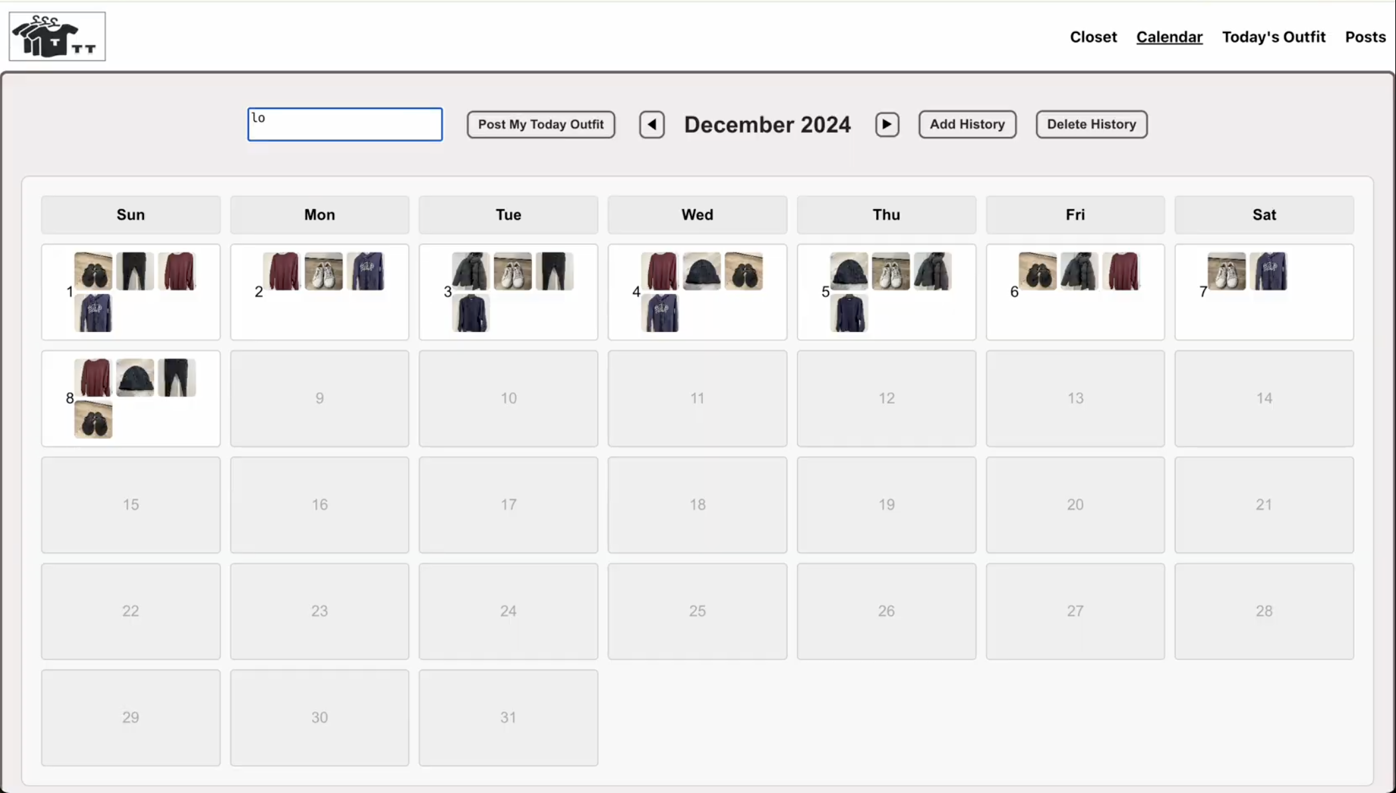1396x793 pixels.
Task: Select black puffer jacket thumbnail on December 3
Action: pyautogui.click(x=470, y=271)
